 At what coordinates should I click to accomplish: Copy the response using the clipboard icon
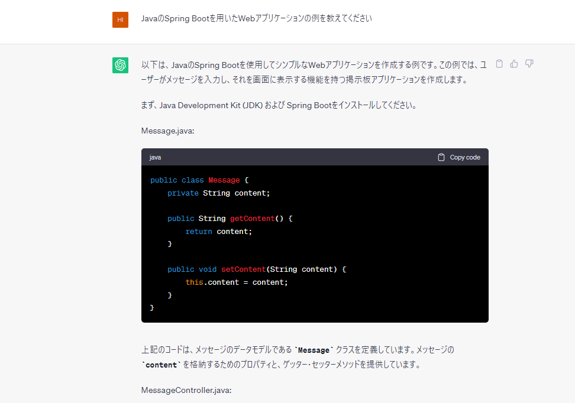coord(499,64)
